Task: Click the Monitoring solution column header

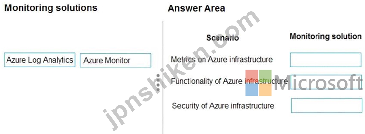Action: click(x=326, y=36)
